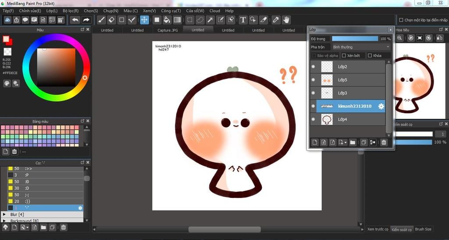
Task: Open the Pha trộn blend mode dropdown
Action: (x=361, y=47)
